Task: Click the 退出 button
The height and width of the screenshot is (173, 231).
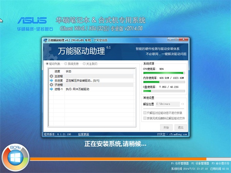Action: (x=181, y=127)
